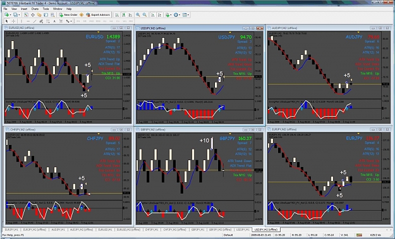Activate the crosshair cursor mode
Viewport: 395px width, 239px height.
pos(13,21)
